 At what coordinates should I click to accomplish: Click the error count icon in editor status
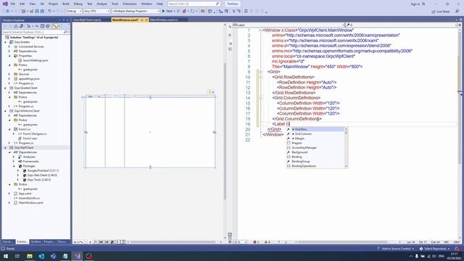point(254,242)
